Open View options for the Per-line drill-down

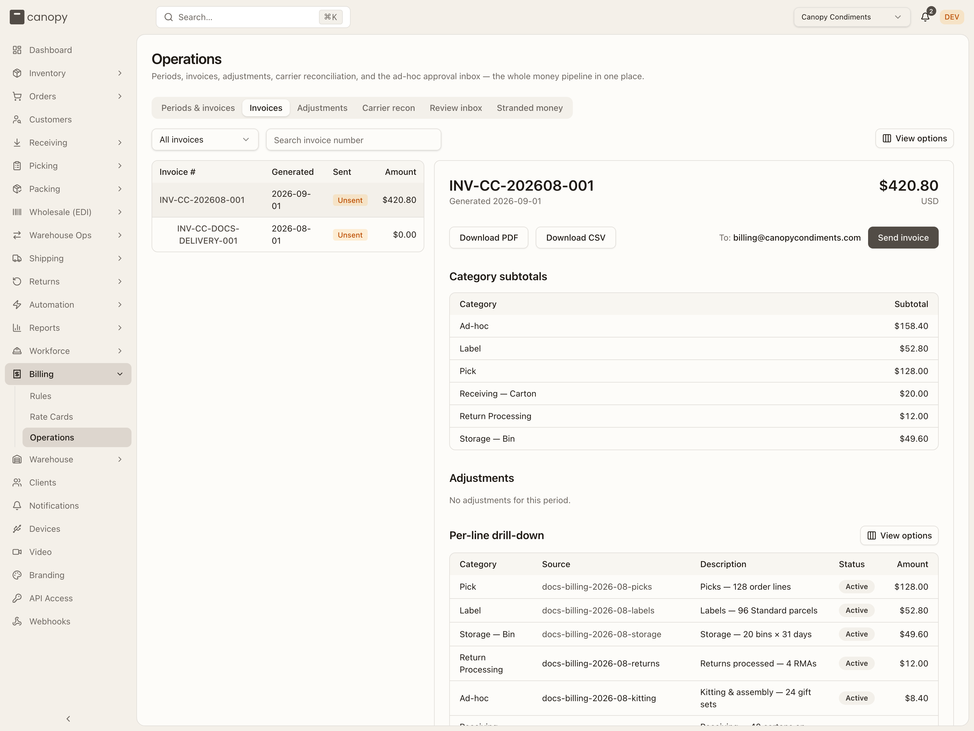pyautogui.click(x=899, y=535)
